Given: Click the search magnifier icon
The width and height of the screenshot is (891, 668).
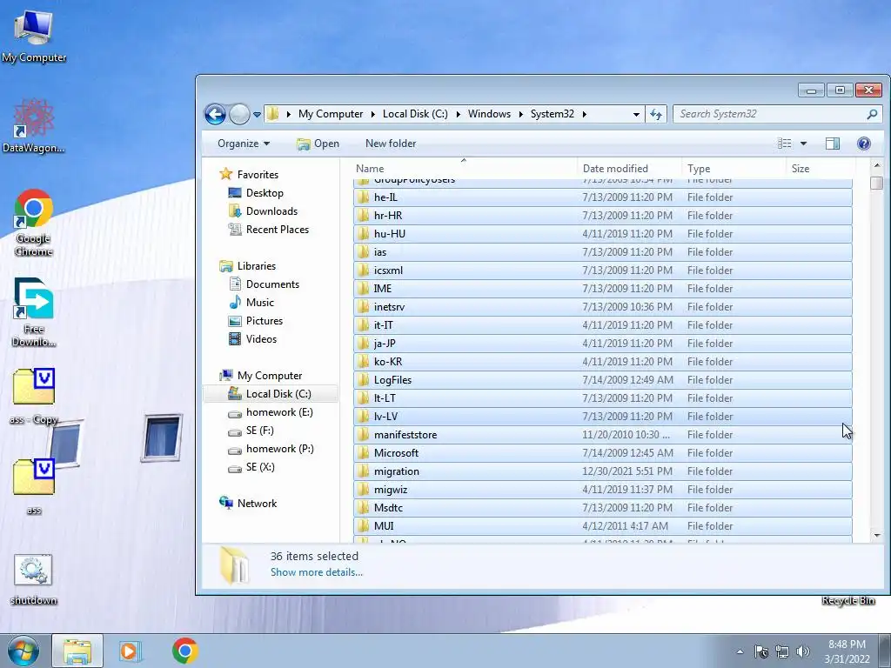Looking at the screenshot, I should [x=872, y=114].
